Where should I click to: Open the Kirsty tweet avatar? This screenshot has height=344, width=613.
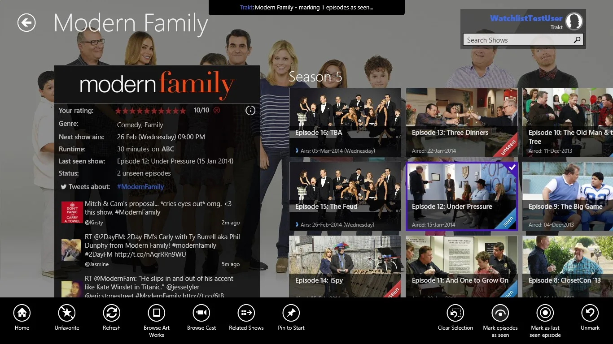[72, 212]
